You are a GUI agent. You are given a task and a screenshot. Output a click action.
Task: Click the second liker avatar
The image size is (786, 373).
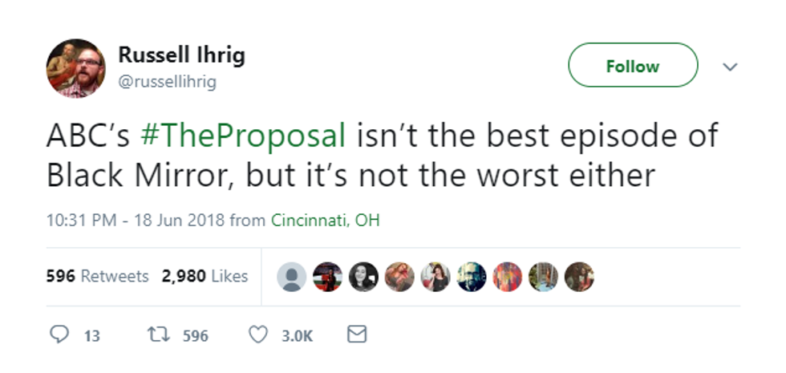327,277
